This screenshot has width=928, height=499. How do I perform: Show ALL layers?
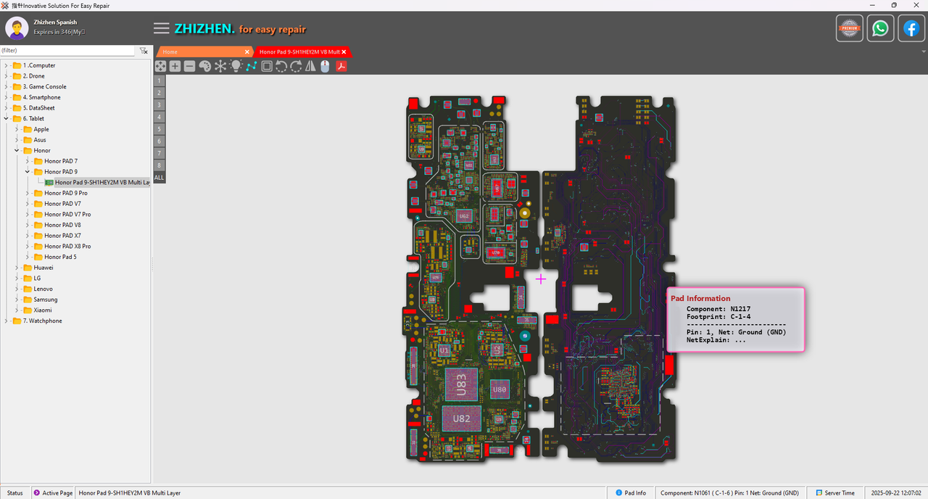click(159, 177)
